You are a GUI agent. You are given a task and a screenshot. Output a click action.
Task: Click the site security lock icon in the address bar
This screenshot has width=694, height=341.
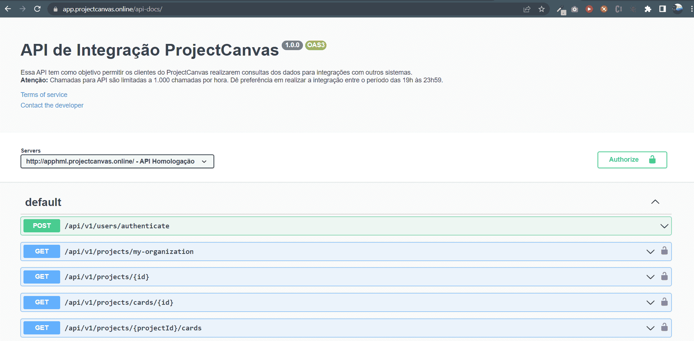click(56, 9)
